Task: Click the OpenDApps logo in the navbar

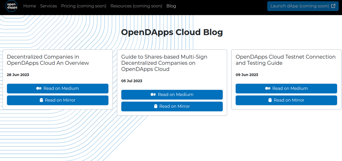Action: pyautogui.click(x=12, y=6)
